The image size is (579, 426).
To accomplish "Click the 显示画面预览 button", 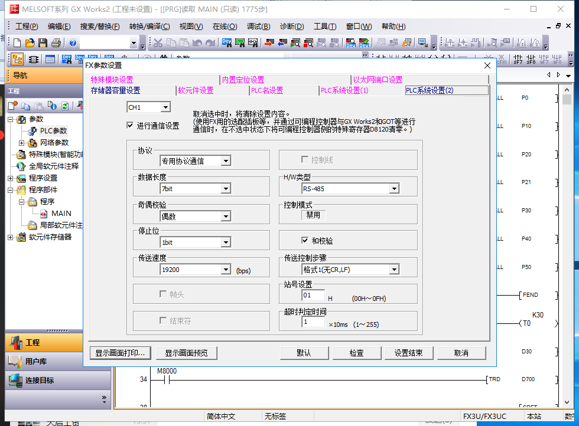I will click(186, 353).
